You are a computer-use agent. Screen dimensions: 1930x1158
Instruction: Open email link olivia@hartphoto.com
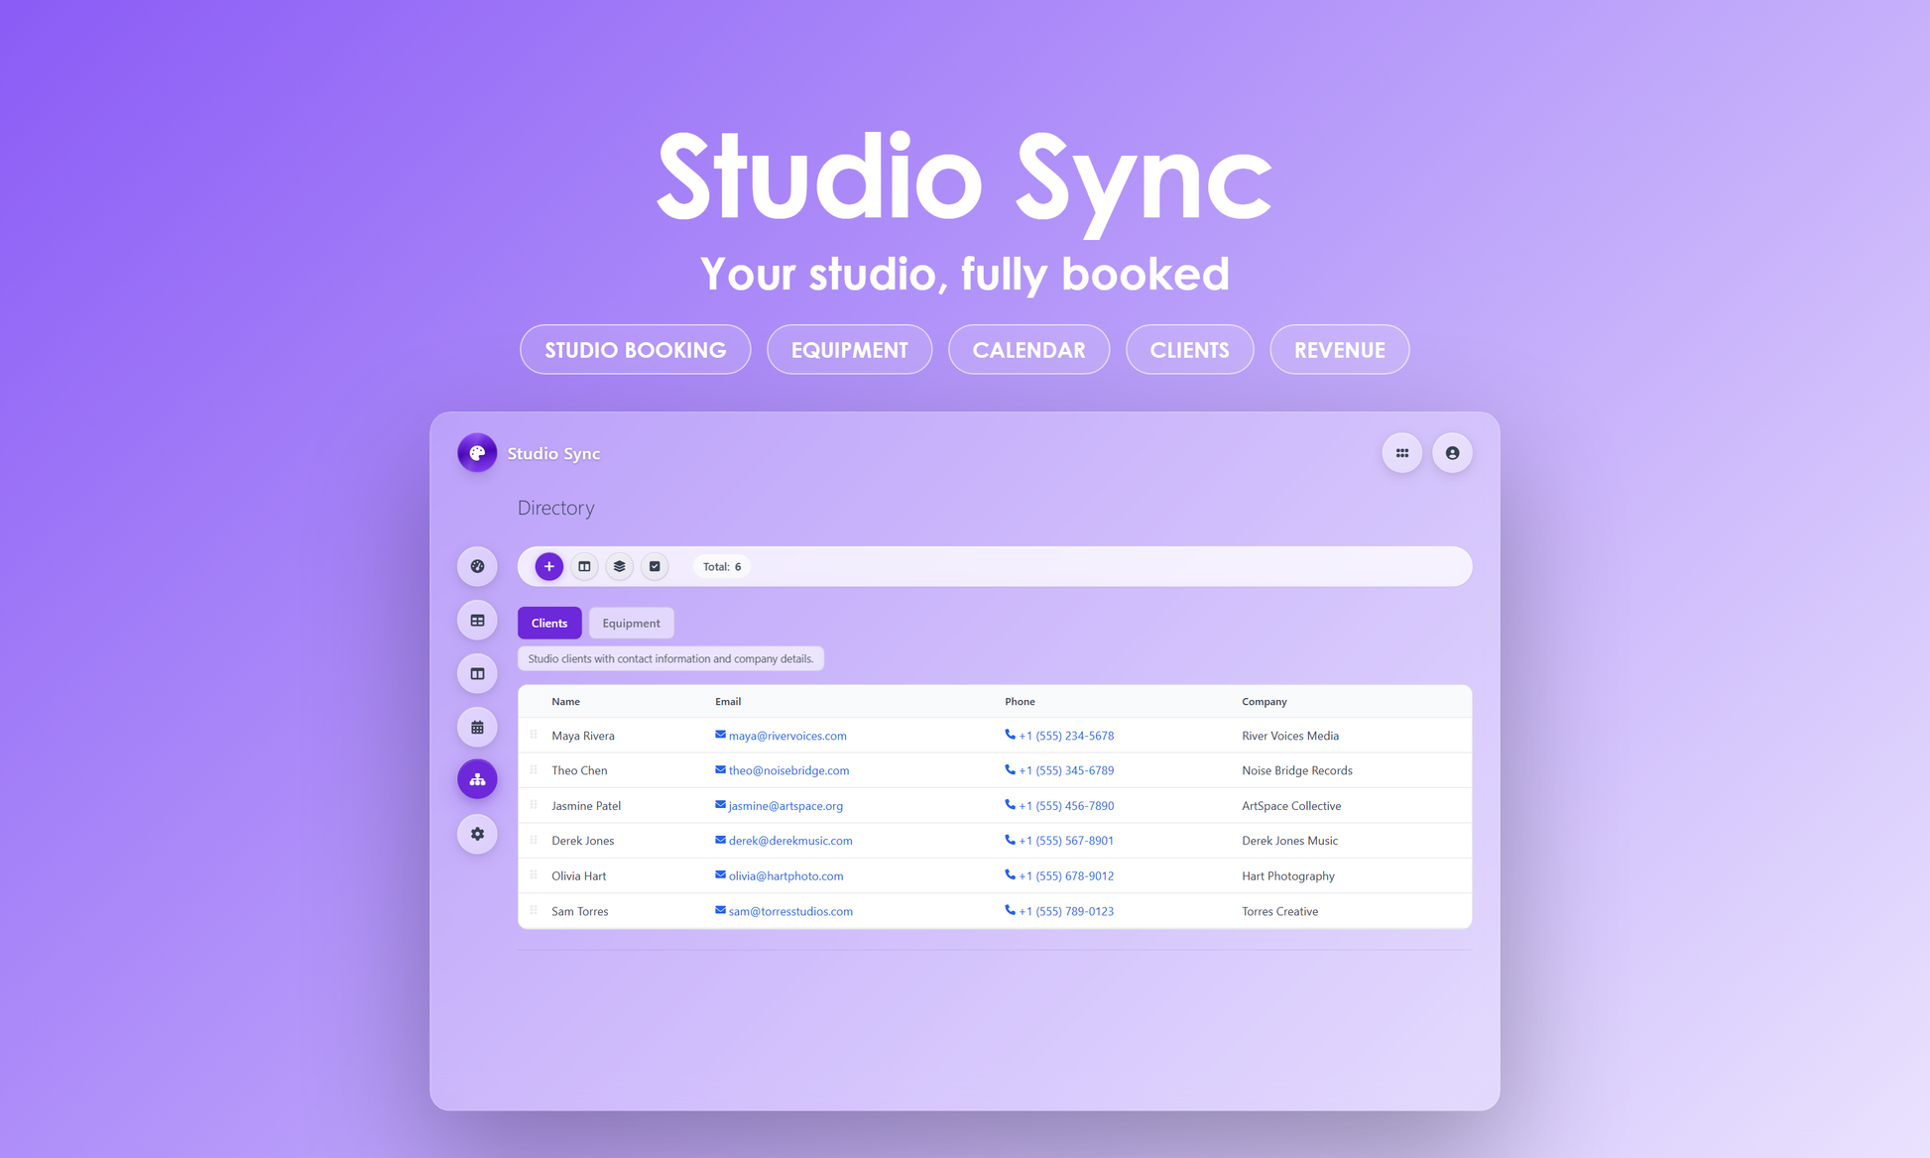coord(785,876)
